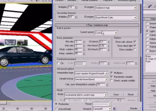156x111 pixels.
Task: Adjust secondary bounces Multiplier spinner
Action: [76, 17]
